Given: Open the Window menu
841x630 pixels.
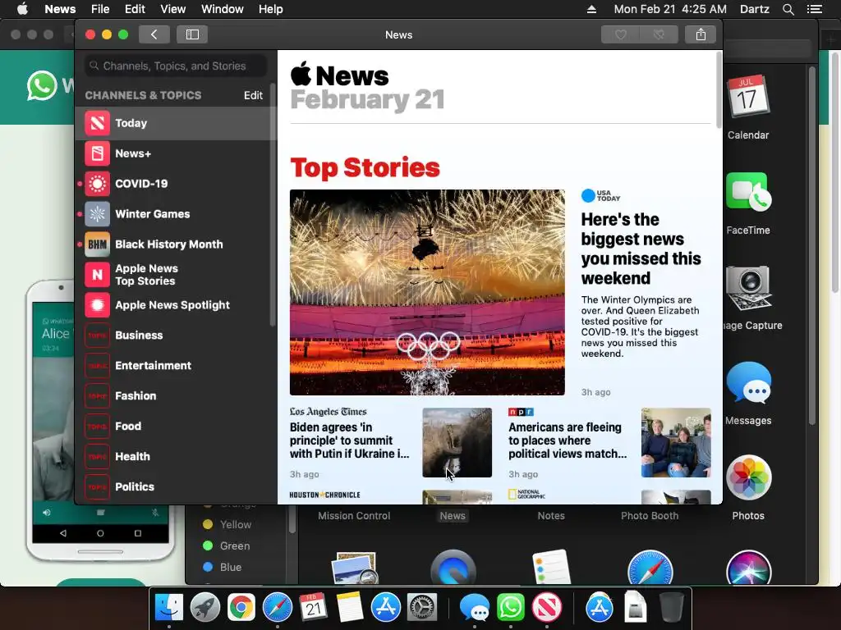Looking at the screenshot, I should click(222, 9).
